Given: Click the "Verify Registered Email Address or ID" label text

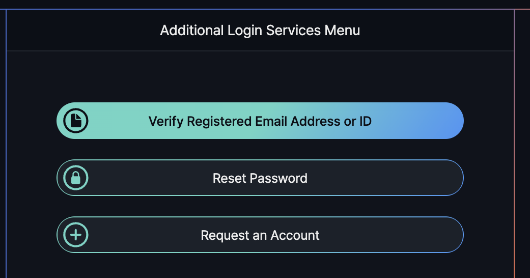Looking at the screenshot, I should pos(260,122).
